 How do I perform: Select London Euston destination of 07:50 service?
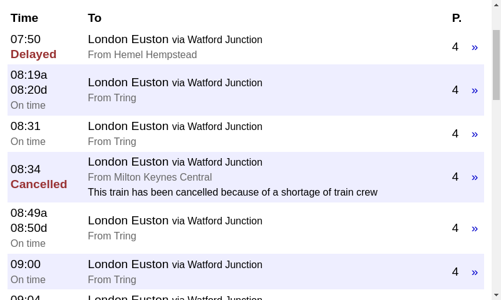coord(128,39)
